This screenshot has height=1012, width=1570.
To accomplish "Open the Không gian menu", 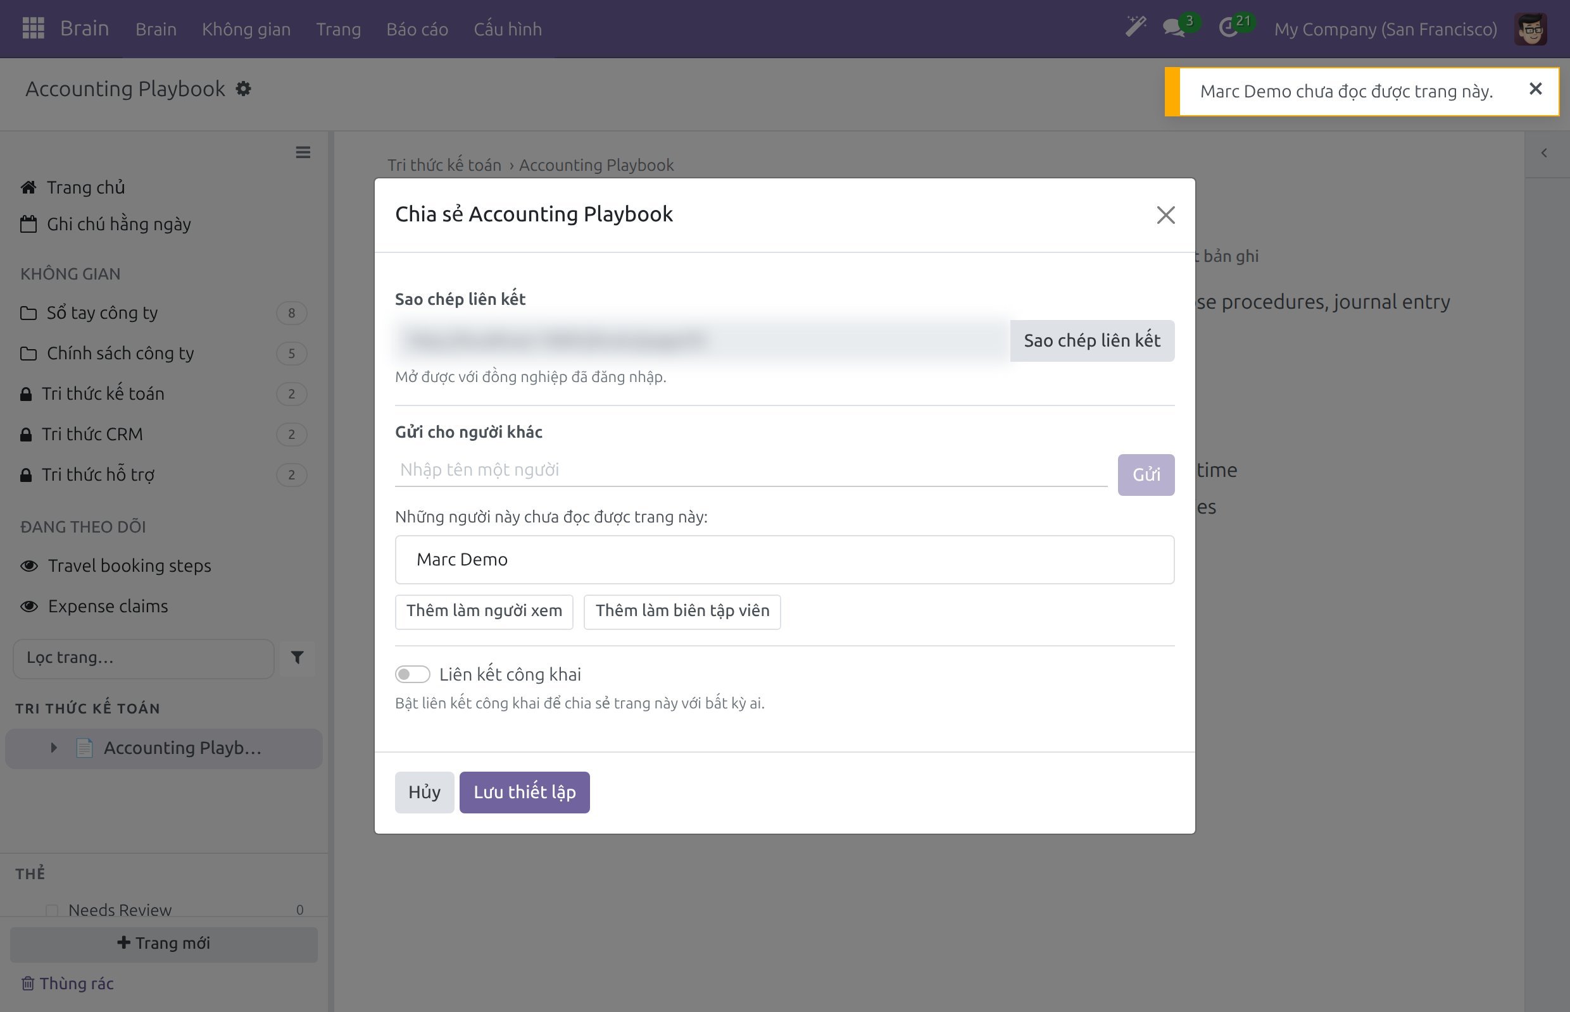I will tap(246, 29).
